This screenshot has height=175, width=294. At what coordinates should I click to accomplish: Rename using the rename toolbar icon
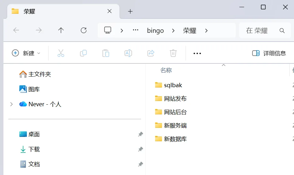tap(128, 53)
